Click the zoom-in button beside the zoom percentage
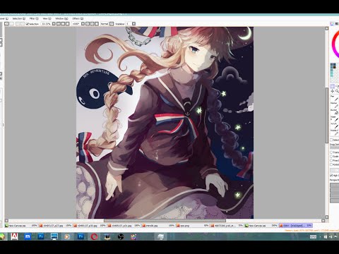 (63, 24)
